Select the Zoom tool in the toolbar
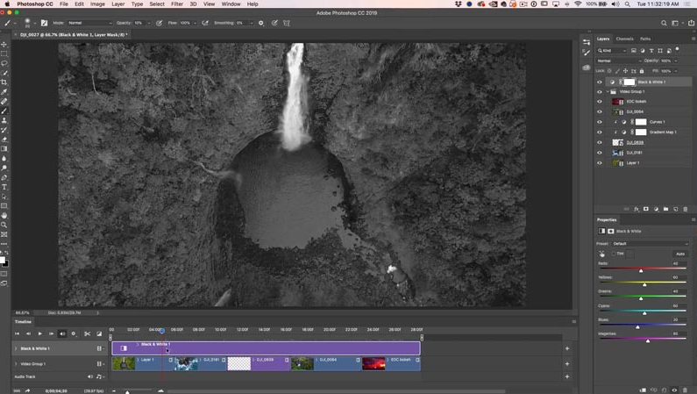The image size is (697, 394). [4, 225]
